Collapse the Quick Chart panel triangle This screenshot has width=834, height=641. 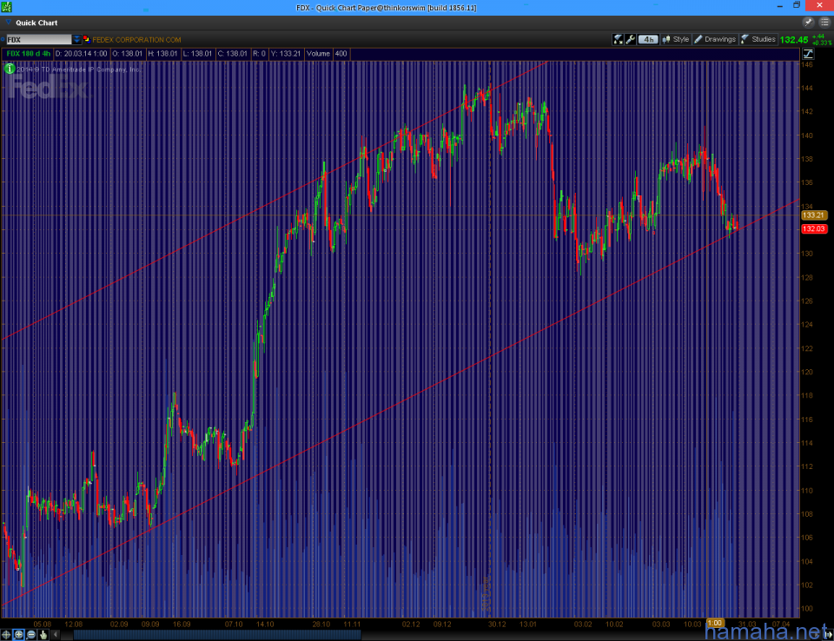pyautogui.click(x=8, y=23)
